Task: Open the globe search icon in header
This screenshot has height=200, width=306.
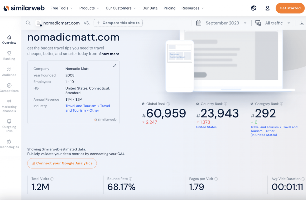Action: click(x=254, y=8)
